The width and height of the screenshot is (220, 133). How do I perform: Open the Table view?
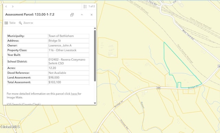[x=10, y=23]
